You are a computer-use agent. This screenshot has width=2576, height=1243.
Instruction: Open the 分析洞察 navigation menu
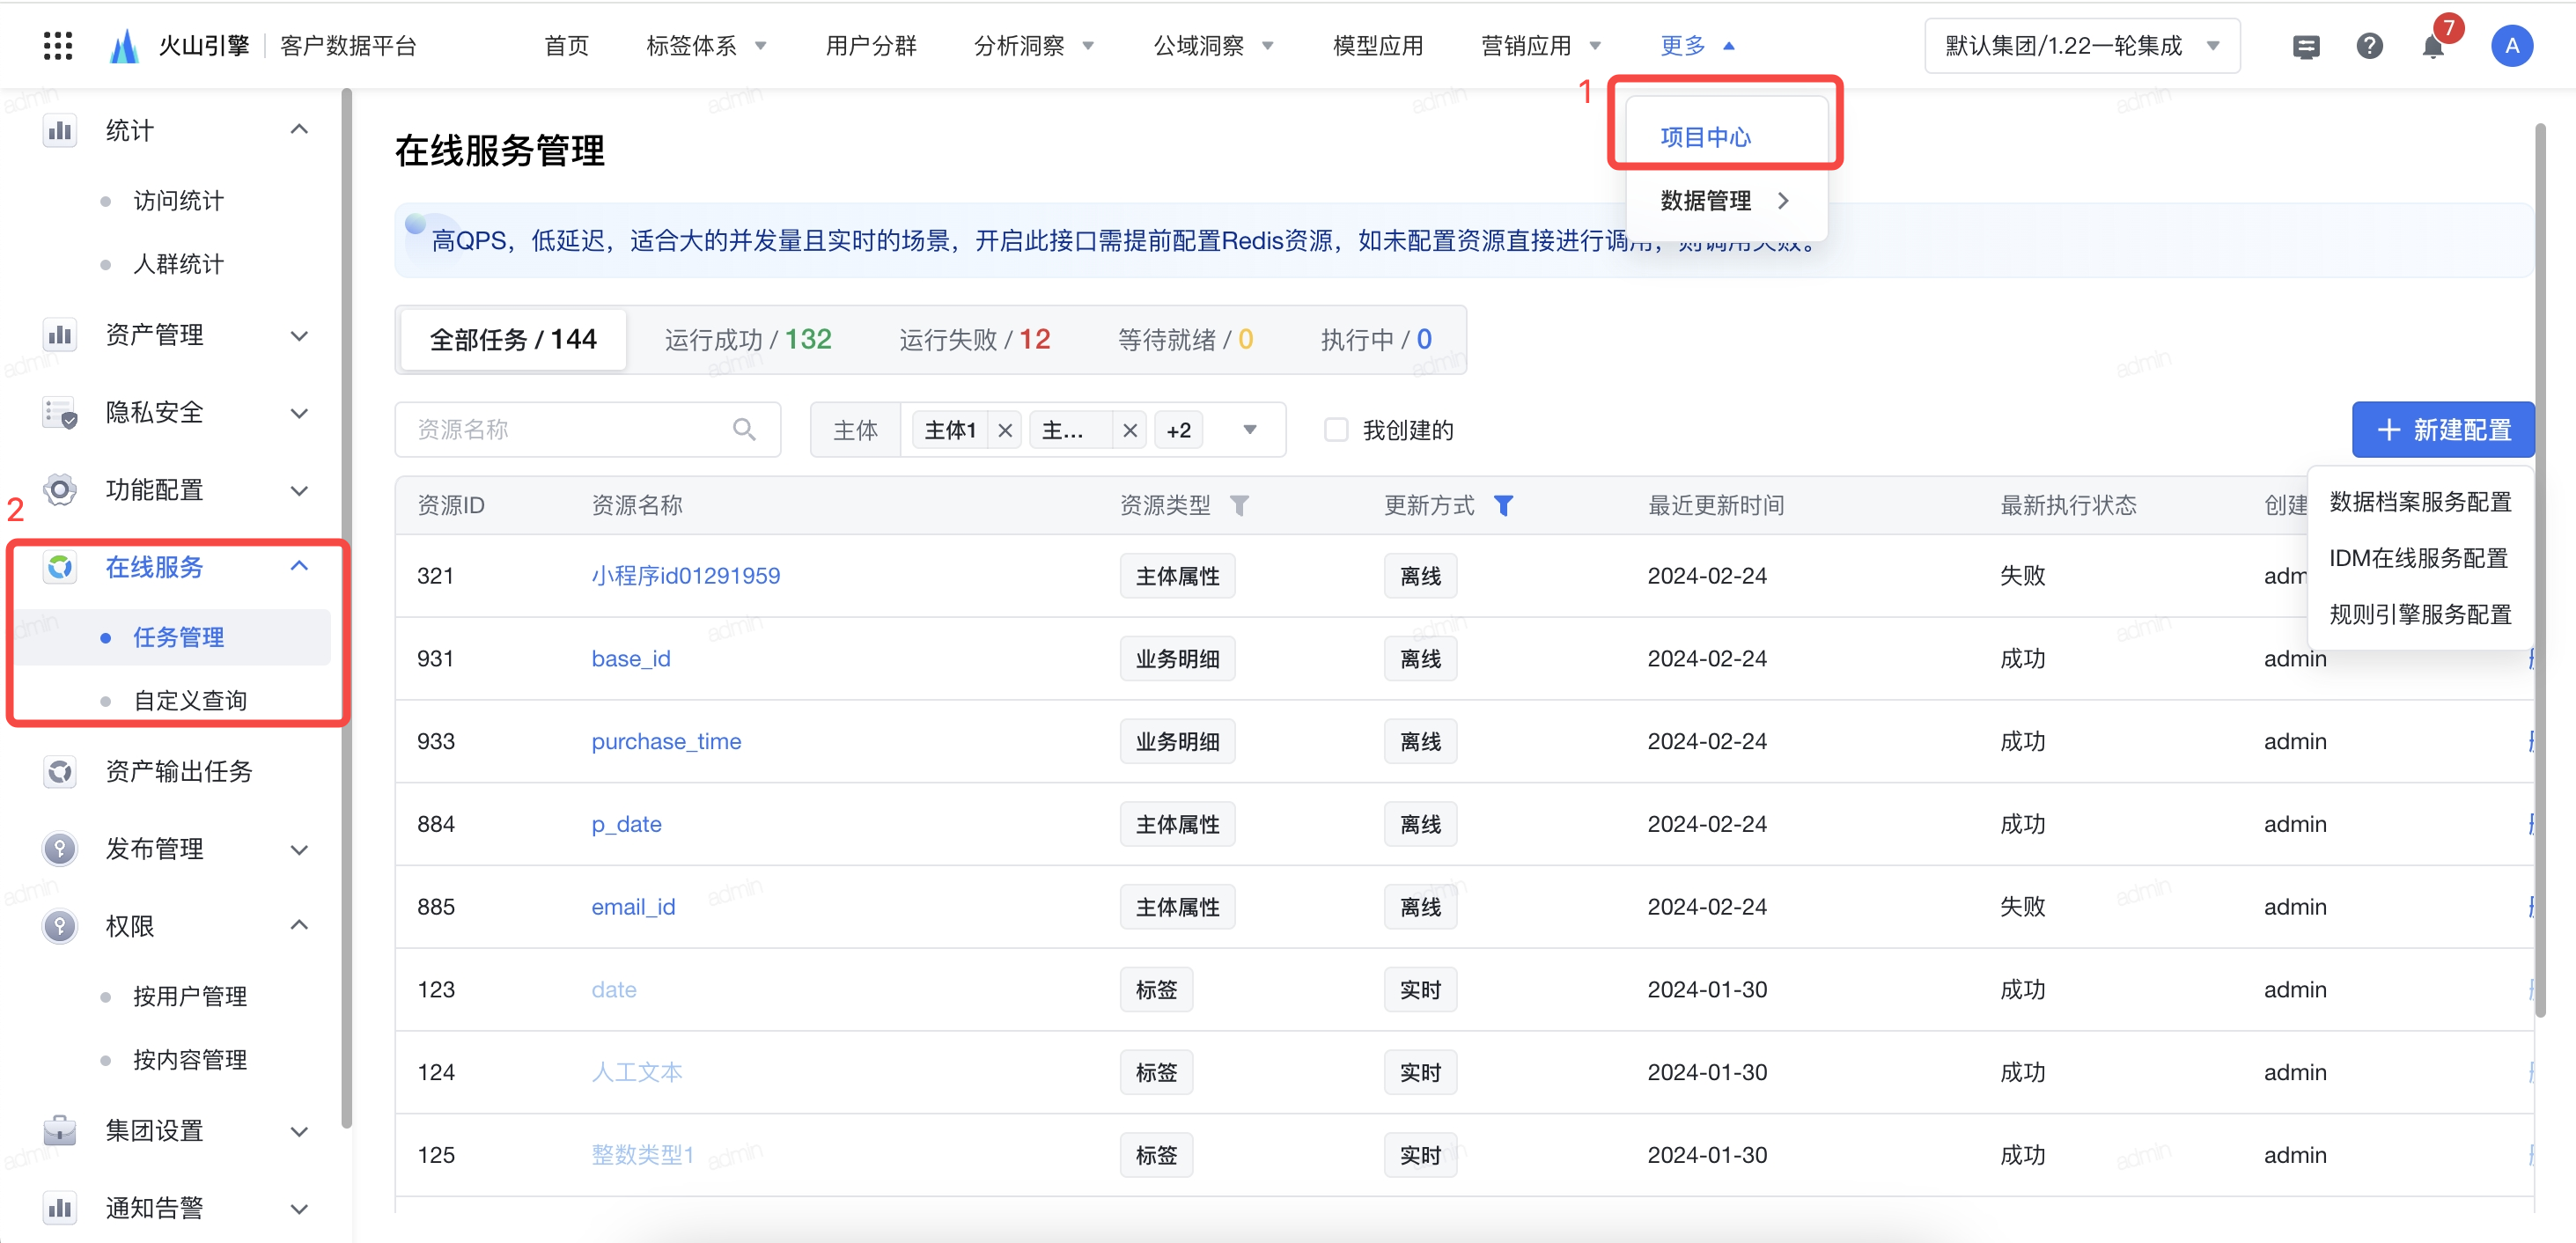click(1034, 46)
